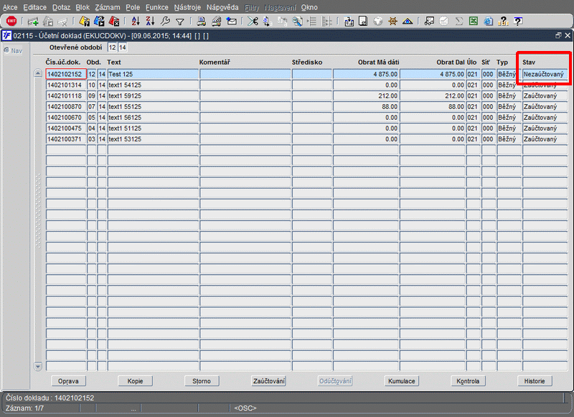Click the text cell 'text1 53125'
The width and height of the screenshot is (574, 417).
click(x=153, y=139)
